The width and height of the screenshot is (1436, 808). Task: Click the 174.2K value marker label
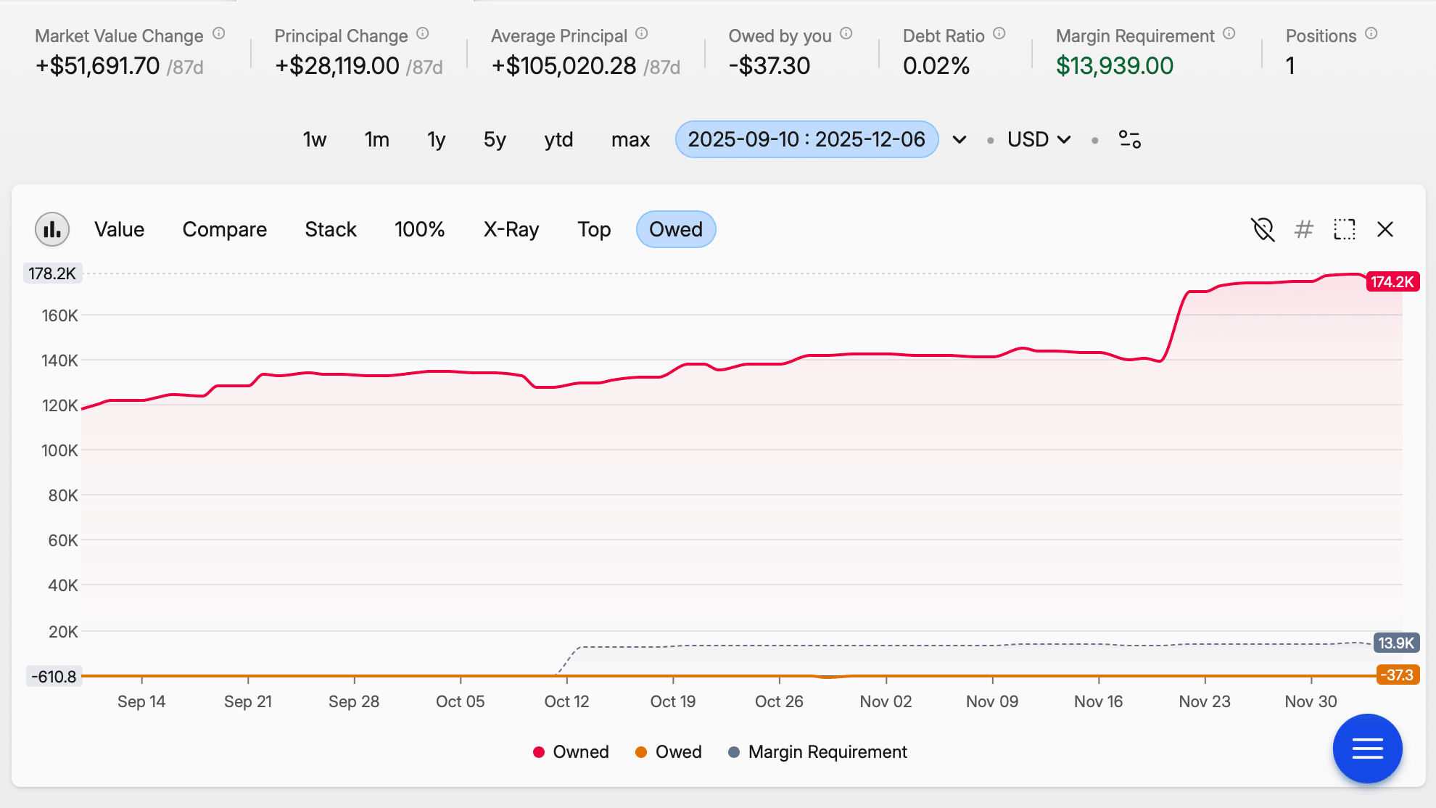1391,281
